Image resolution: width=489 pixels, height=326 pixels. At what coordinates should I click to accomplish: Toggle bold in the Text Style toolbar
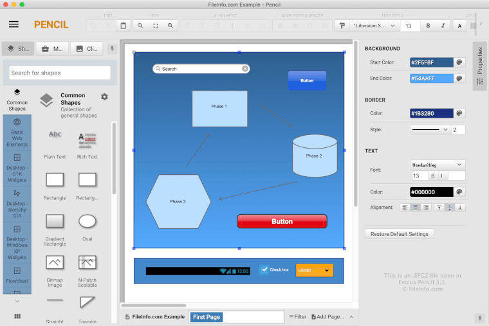tap(428, 26)
